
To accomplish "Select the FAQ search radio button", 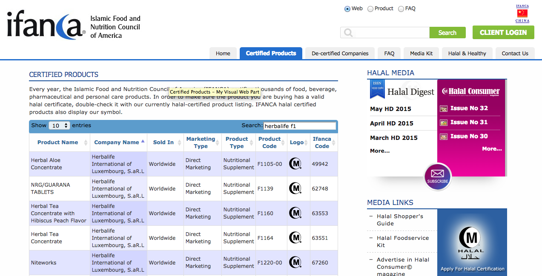I will 401,9.
